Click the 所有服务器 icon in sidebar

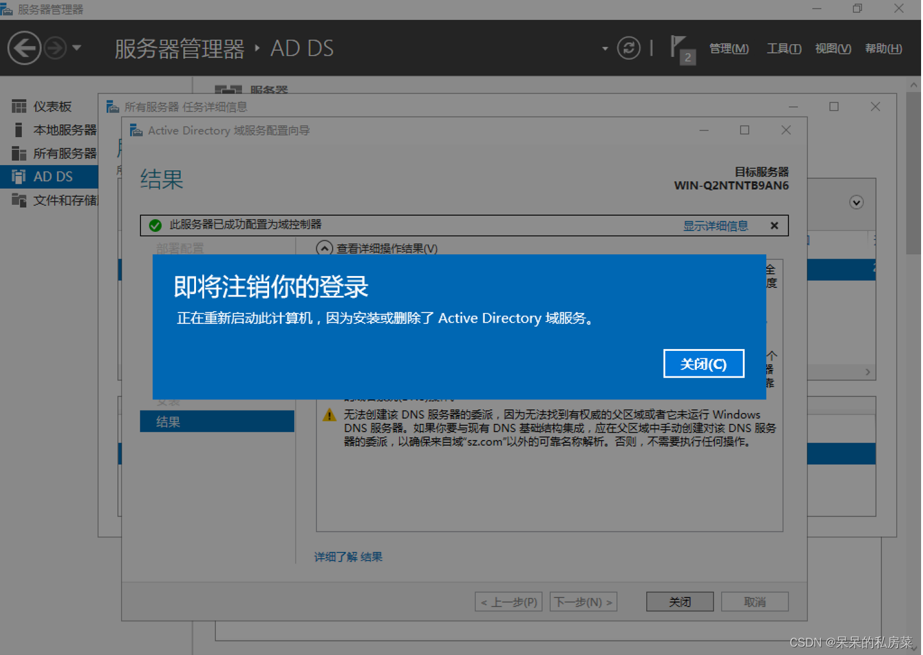pyautogui.click(x=19, y=154)
